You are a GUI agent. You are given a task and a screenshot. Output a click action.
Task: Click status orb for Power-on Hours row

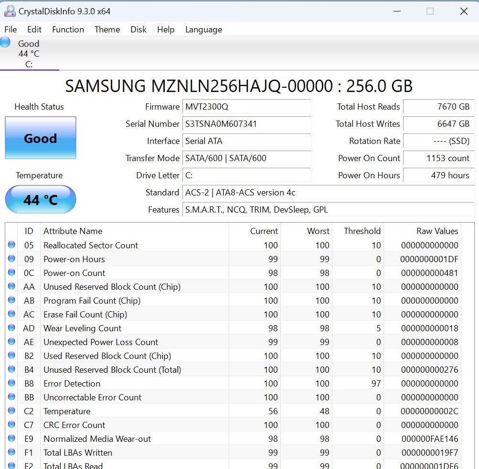(x=11, y=259)
